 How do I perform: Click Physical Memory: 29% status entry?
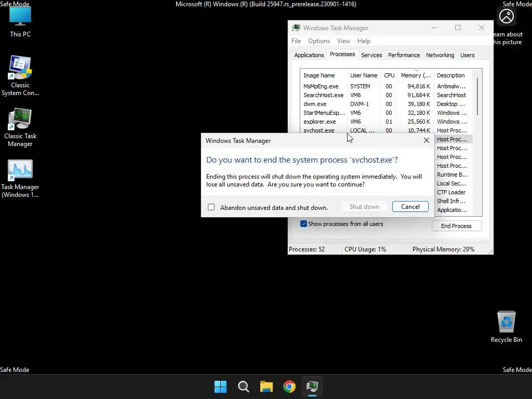443,249
